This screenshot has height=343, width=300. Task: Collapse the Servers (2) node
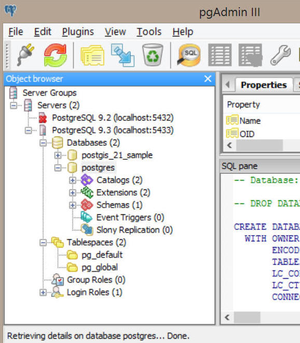(13, 106)
